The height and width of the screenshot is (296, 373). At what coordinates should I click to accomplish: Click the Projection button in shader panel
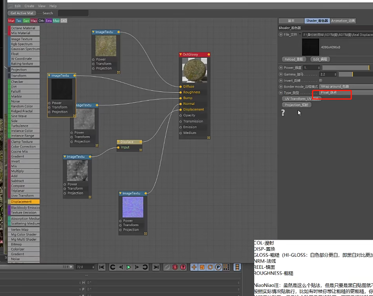[x=297, y=105]
